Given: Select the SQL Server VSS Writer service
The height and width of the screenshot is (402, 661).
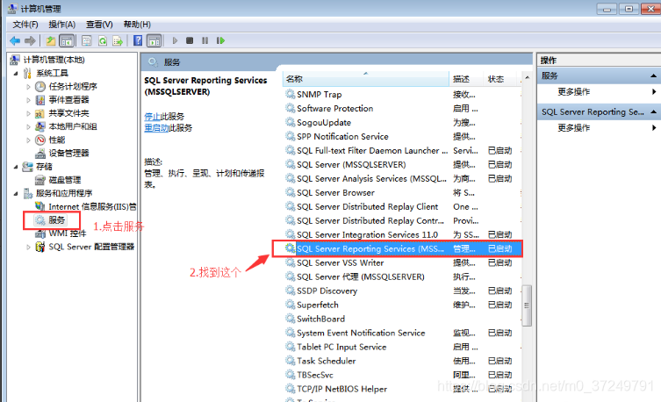Looking at the screenshot, I should (403, 262).
